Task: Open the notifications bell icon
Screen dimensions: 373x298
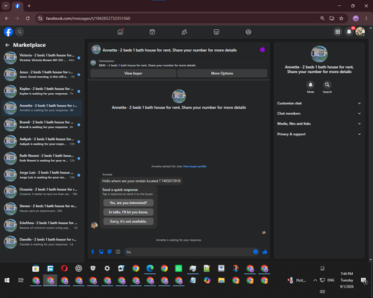Action: pos(349,32)
